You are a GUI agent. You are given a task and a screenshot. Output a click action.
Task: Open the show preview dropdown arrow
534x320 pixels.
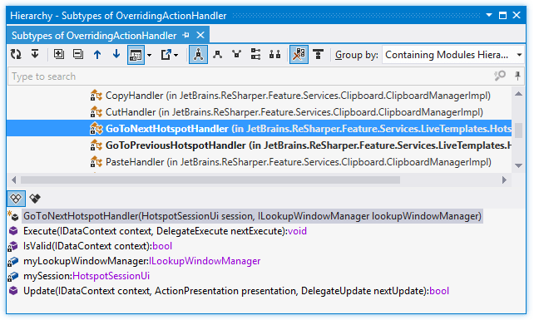(x=149, y=55)
